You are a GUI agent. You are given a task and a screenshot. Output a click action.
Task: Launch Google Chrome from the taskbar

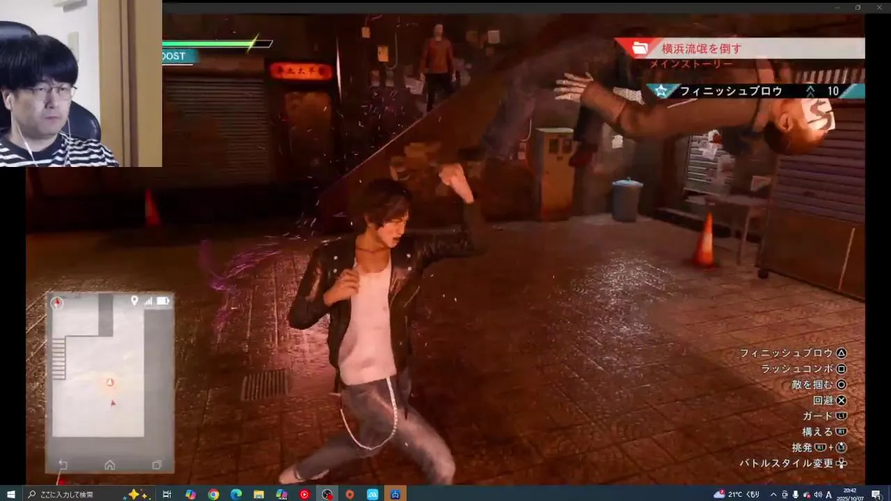point(213,494)
